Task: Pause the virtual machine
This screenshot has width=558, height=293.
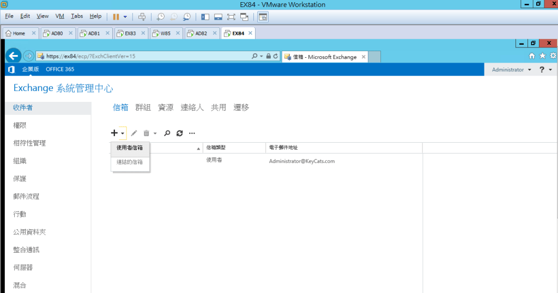Action: tap(116, 17)
